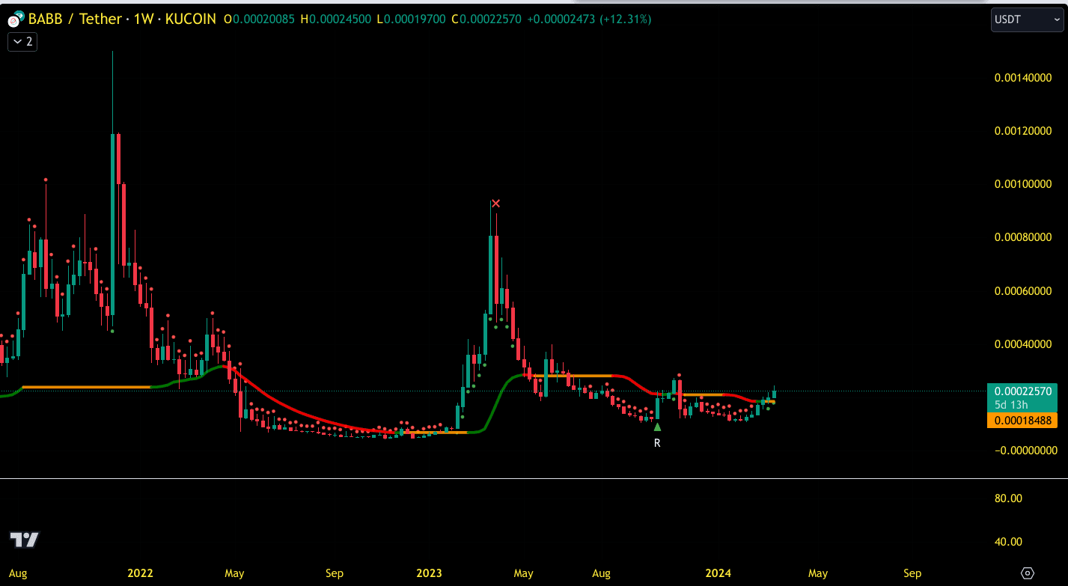1068x586 pixels.
Task: Click the current price label 0.00022570
Action: click(1024, 391)
